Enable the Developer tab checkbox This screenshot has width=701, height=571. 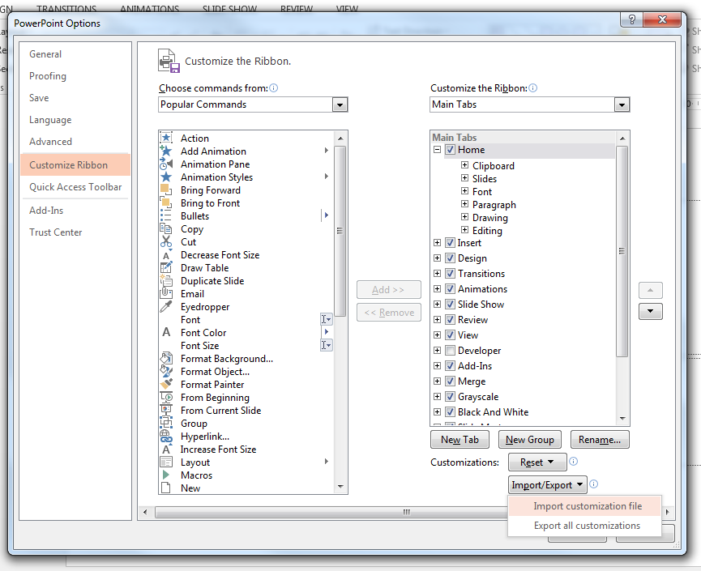[x=451, y=350]
